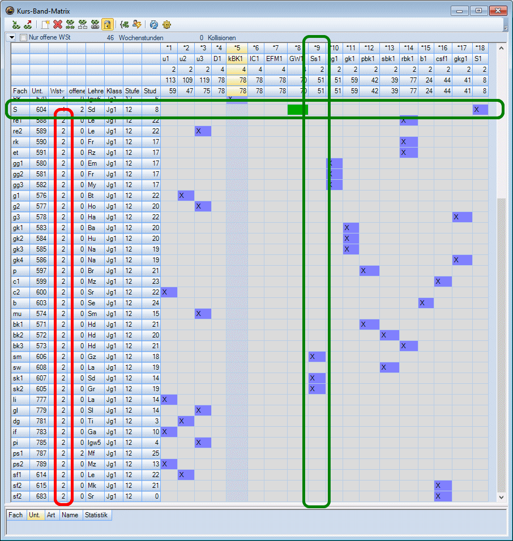The image size is (513, 541).
Task: Click the person with lightning bolt icon
Action: tap(137, 24)
